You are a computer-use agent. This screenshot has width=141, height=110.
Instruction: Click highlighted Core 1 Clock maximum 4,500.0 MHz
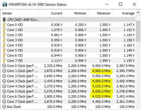coord(101,71)
